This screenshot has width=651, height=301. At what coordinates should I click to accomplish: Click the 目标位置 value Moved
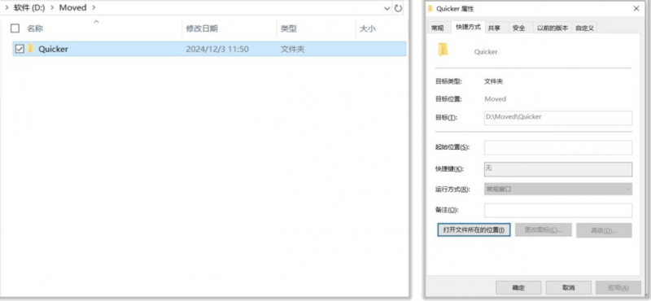(x=496, y=99)
